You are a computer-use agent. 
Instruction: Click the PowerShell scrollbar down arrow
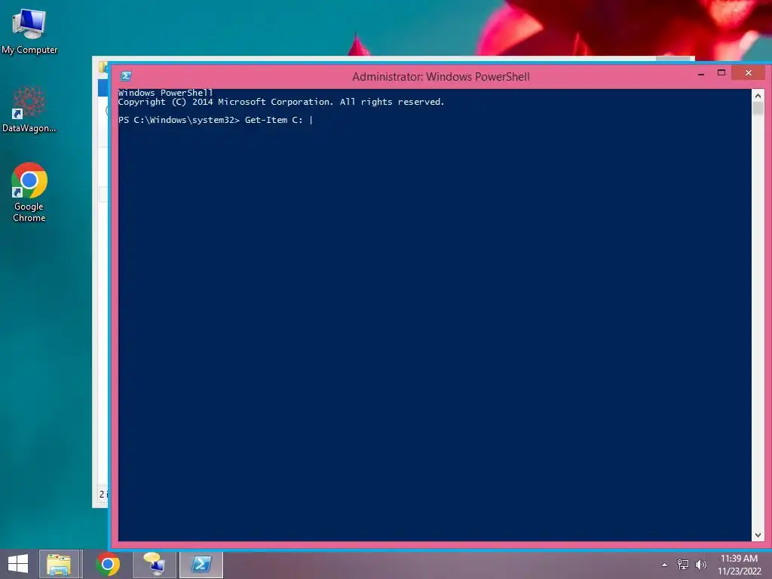[758, 535]
